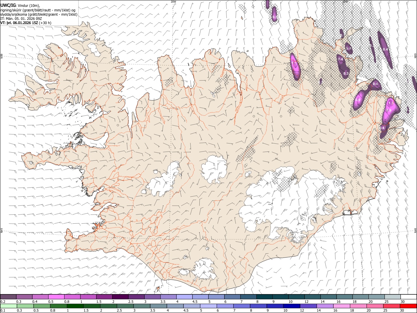
Task: Pick the upper scale swatch between 3 and 3.5
Action: coord(152,297)
